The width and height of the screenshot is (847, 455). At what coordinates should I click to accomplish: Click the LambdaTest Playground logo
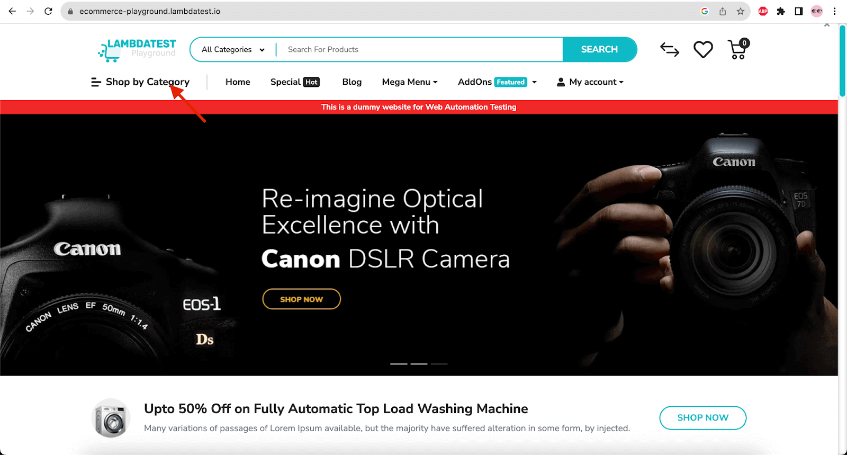(x=137, y=50)
